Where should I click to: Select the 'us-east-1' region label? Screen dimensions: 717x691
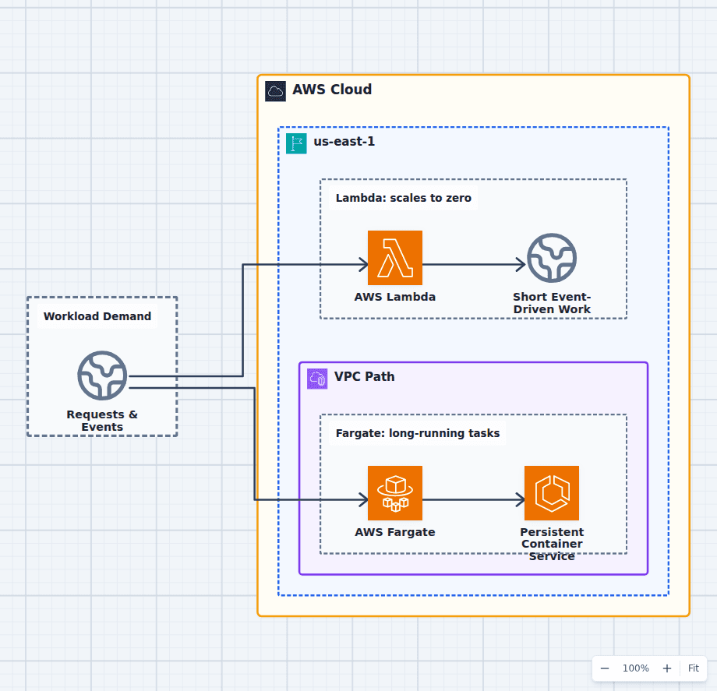pyautogui.click(x=344, y=142)
